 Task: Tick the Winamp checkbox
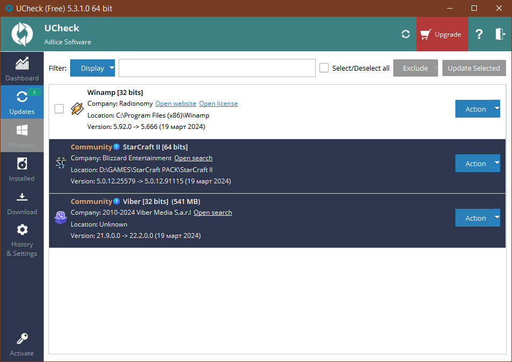pyautogui.click(x=59, y=108)
